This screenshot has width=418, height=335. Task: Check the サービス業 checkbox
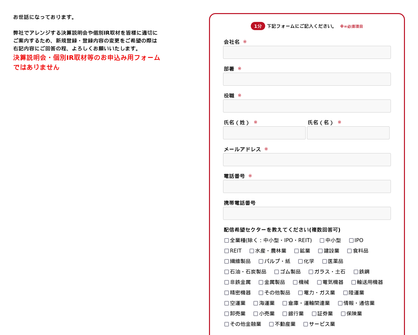point(306,324)
